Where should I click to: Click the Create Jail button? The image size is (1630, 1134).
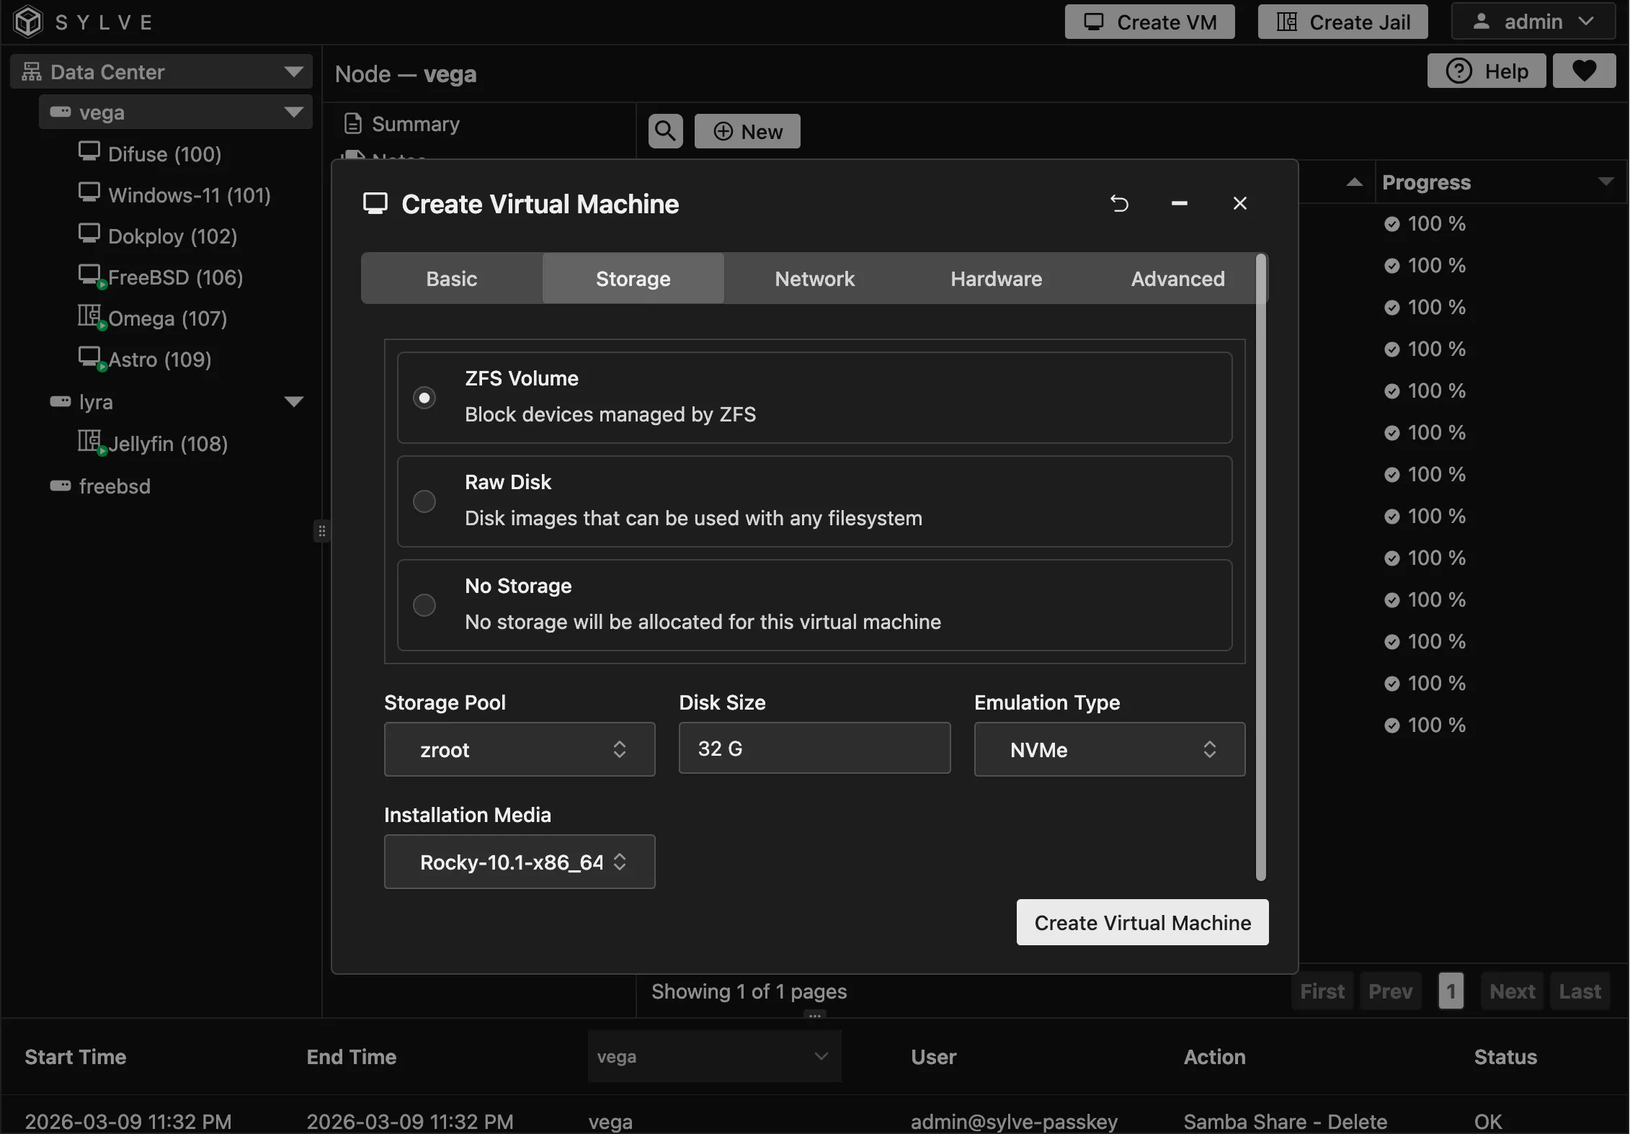pos(1342,22)
